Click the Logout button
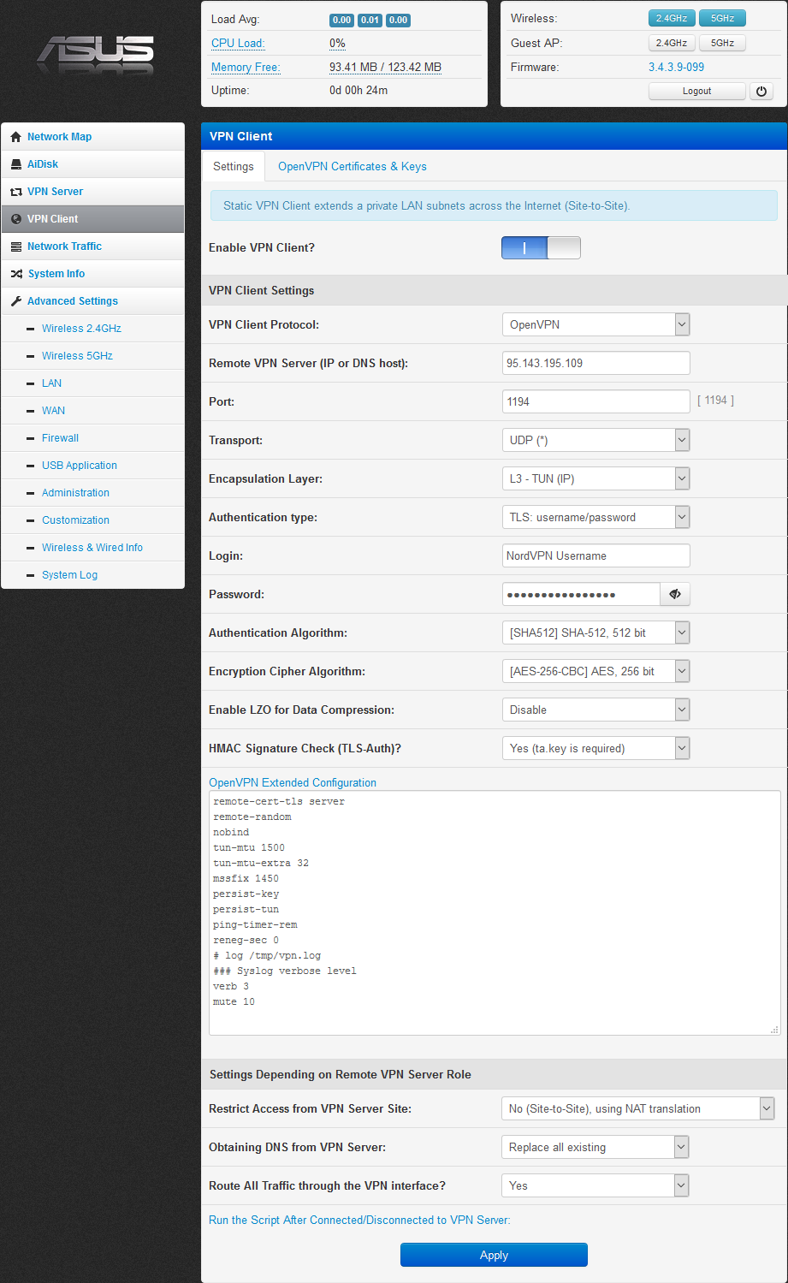Image resolution: width=788 pixels, height=1283 pixels. (x=696, y=91)
